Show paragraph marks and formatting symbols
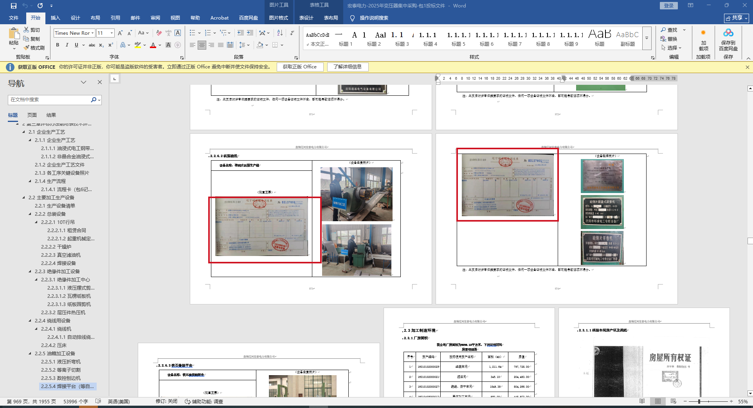Screen dimensions: 753x408 click(292, 33)
